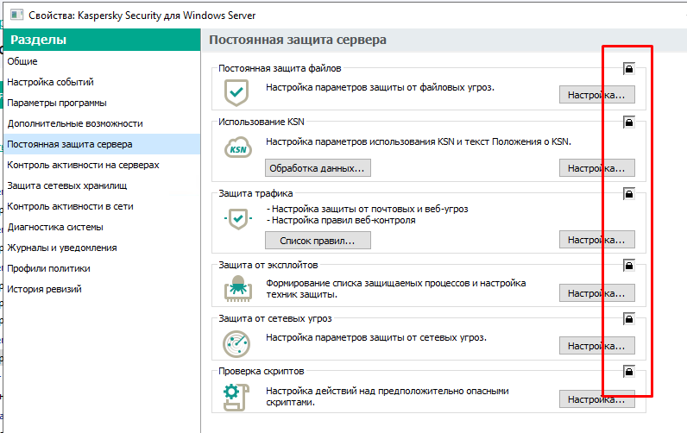Toggle the lock for Защита от сетевых угроз
687x433 pixels.
click(628, 318)
